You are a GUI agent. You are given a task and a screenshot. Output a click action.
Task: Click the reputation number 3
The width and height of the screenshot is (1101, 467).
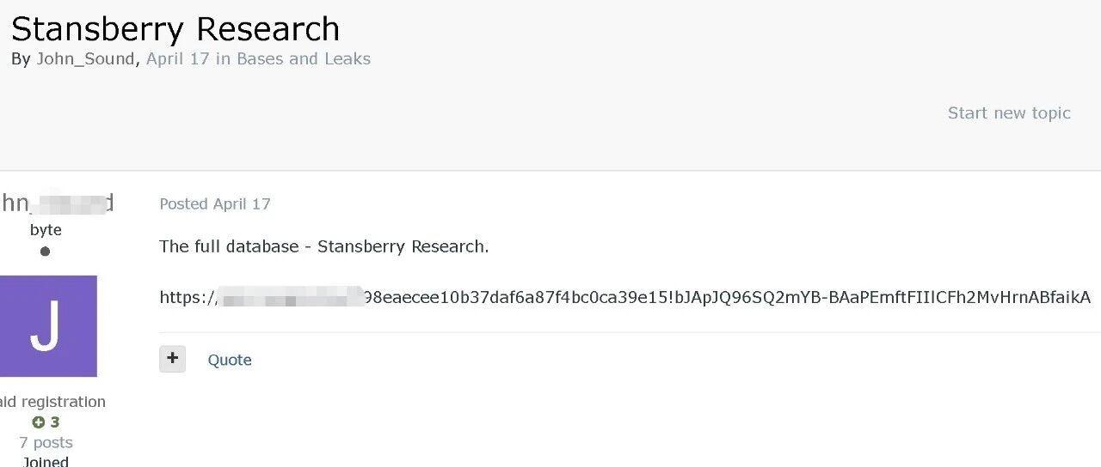(55, 422)
